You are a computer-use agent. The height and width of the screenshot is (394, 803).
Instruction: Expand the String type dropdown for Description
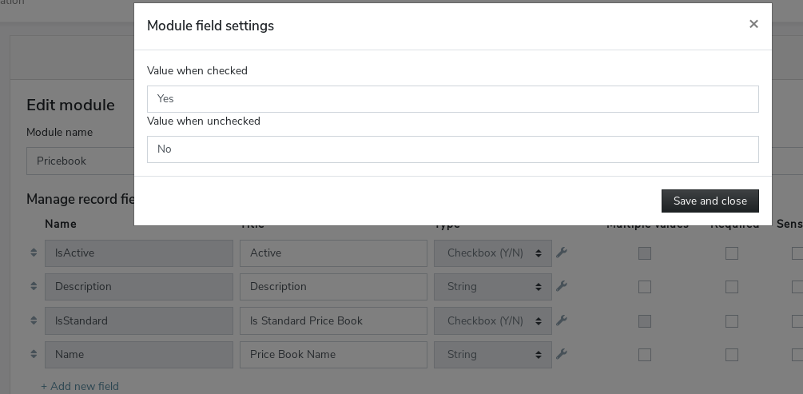pos(492,287)
